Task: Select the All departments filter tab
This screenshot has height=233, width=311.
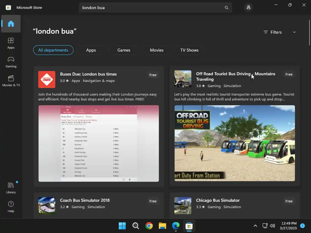Action: pos(53,50)
